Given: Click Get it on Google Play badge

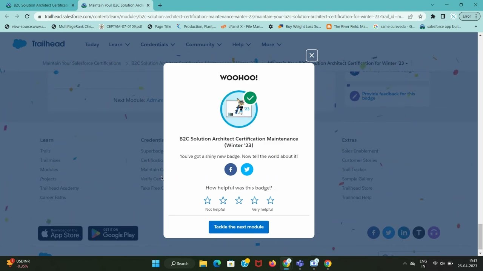Looking at the screenshot, I should pyautogui.click(x=113, y=233).
